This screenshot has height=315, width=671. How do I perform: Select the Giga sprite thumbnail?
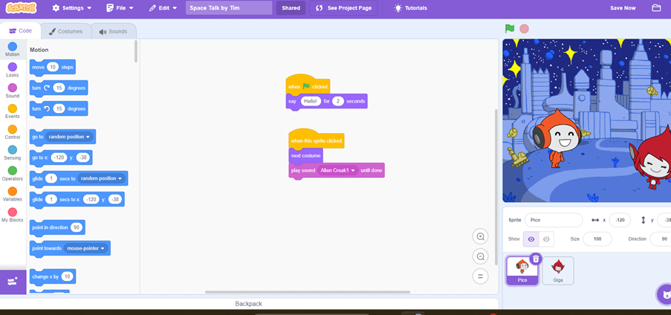tap(558, 270)
